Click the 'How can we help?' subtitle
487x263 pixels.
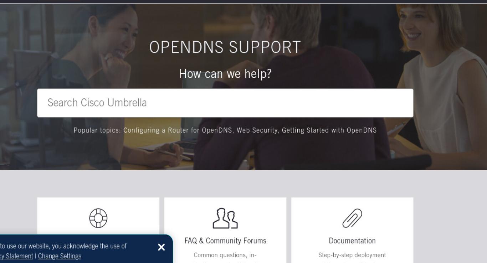pos(225,74)
